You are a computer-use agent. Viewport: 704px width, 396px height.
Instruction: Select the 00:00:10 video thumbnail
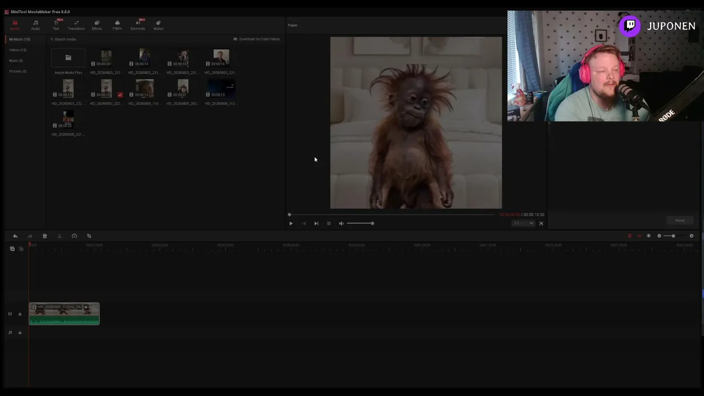coord(183,58)
